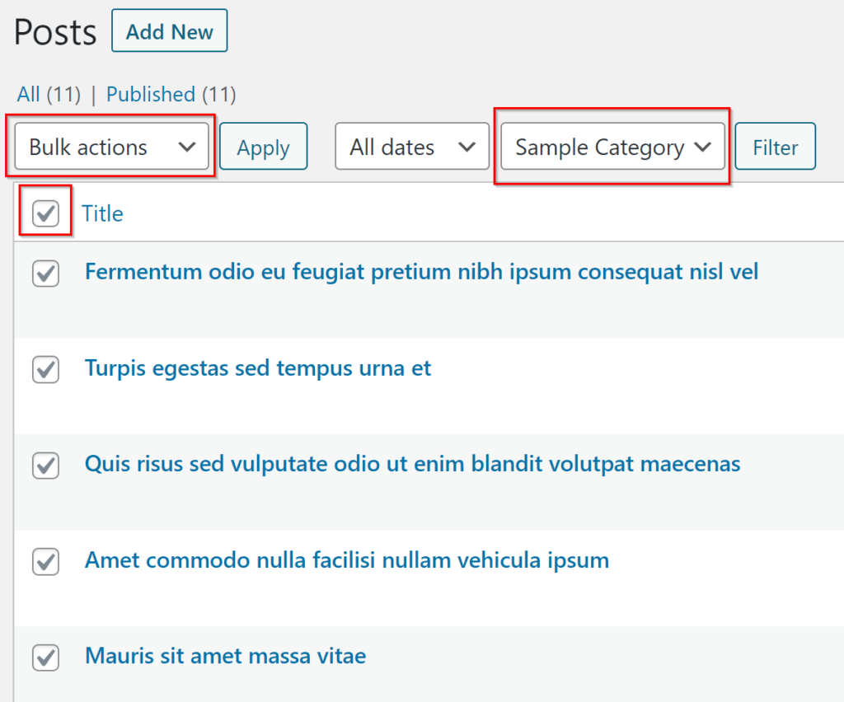
Task: Deselect the Mauris sit amet post checkbox
Action: click(45, 658)
